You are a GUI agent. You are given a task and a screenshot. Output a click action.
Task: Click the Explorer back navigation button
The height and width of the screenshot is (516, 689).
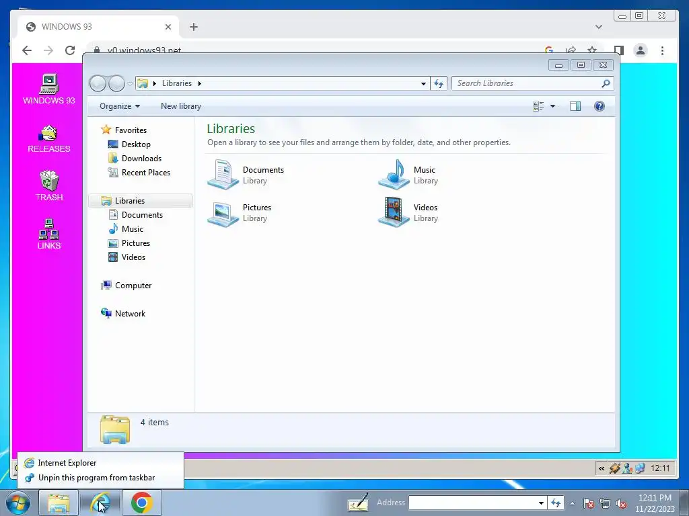(x=98, y=83)
